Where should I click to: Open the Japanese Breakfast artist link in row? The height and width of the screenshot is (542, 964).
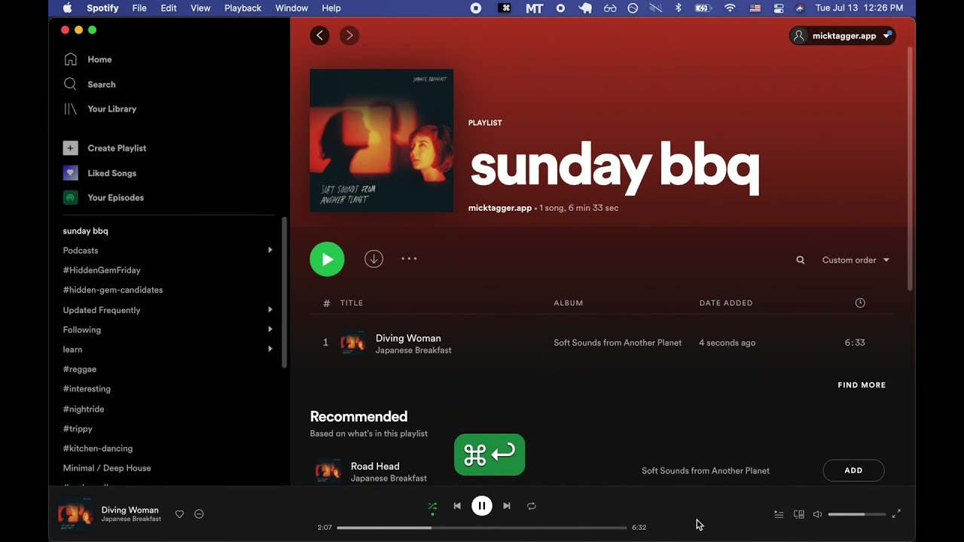[413, 351]
